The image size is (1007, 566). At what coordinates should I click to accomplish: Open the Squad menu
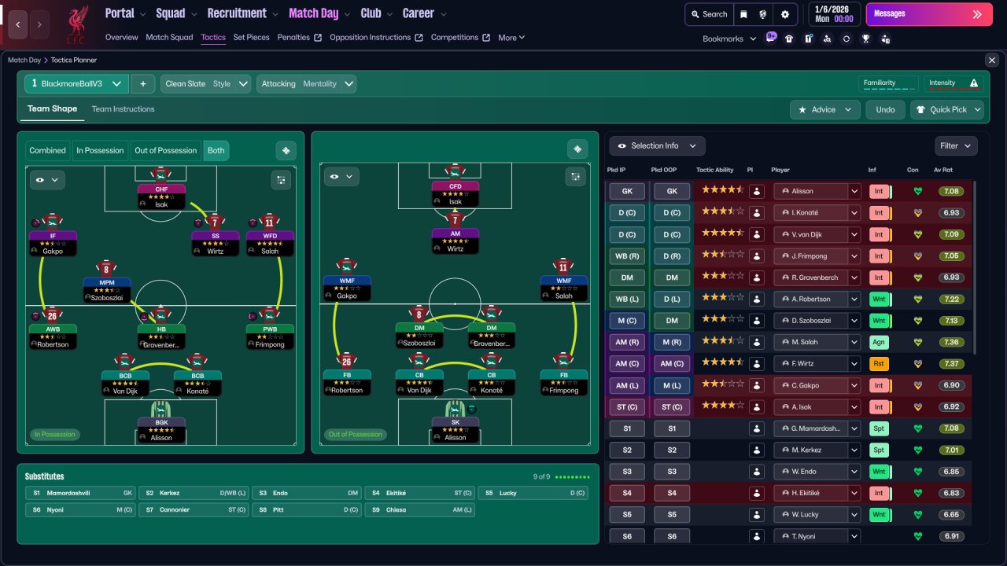(176, 13)
